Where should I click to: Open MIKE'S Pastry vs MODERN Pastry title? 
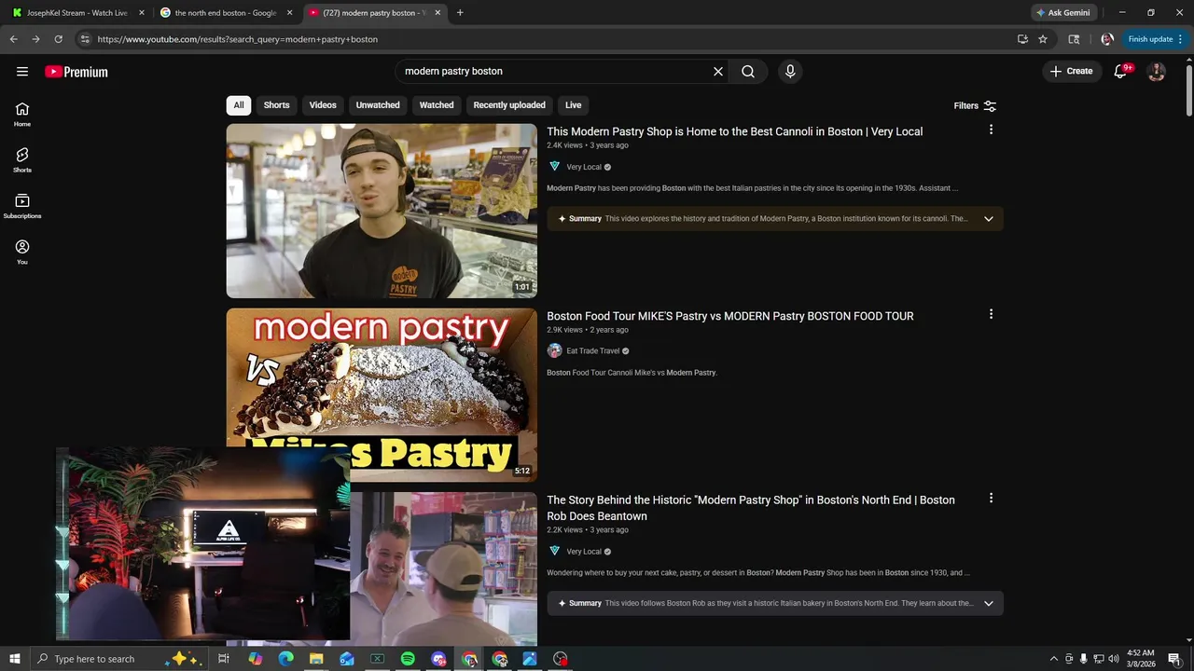[729, 316]
